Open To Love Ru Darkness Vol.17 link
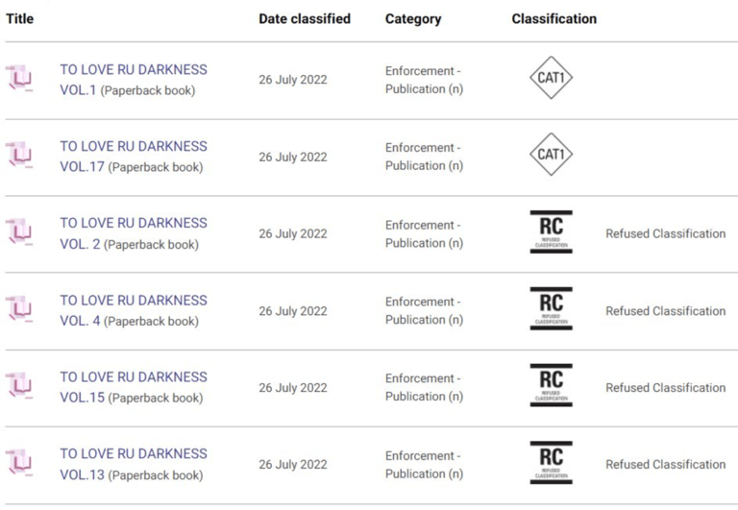The width and height of the screenshot is (738, 510). [133, 147]
